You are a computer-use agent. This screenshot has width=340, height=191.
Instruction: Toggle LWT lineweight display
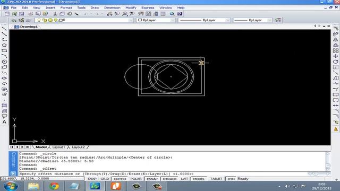click(x=184, y=179)
